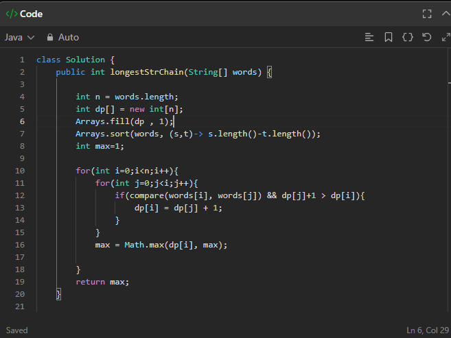Click the format code lines icon
The height and width of the screenshot is (338, 451).
(369, 37)
